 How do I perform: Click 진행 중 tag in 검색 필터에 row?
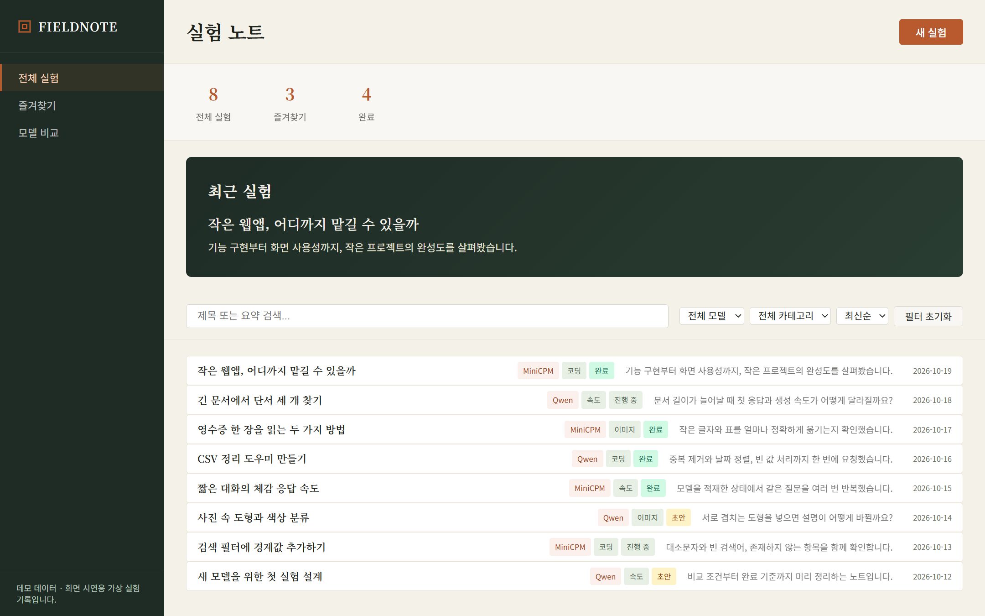638,547
